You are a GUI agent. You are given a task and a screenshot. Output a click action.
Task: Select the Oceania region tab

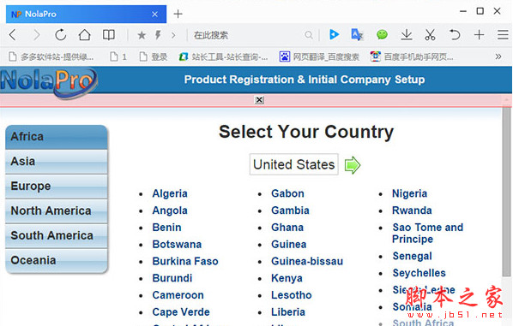click(57, 261)
